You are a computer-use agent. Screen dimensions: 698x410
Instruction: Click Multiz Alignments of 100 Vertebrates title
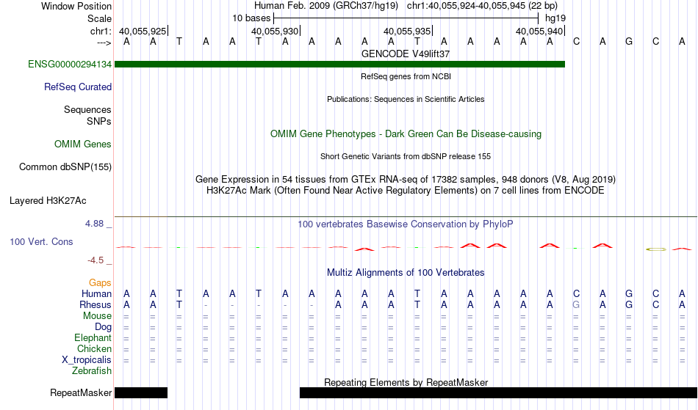pos(406,272)
